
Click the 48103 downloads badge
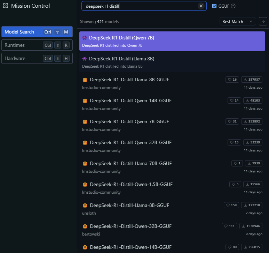pyautogui.click(x=253, y=101)
